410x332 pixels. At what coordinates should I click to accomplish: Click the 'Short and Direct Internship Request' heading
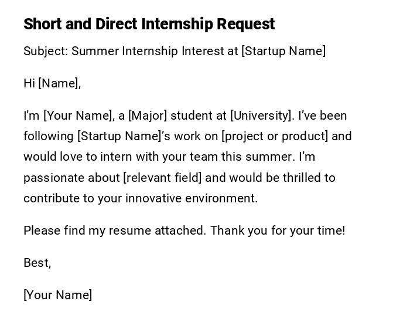click(149, 24)
